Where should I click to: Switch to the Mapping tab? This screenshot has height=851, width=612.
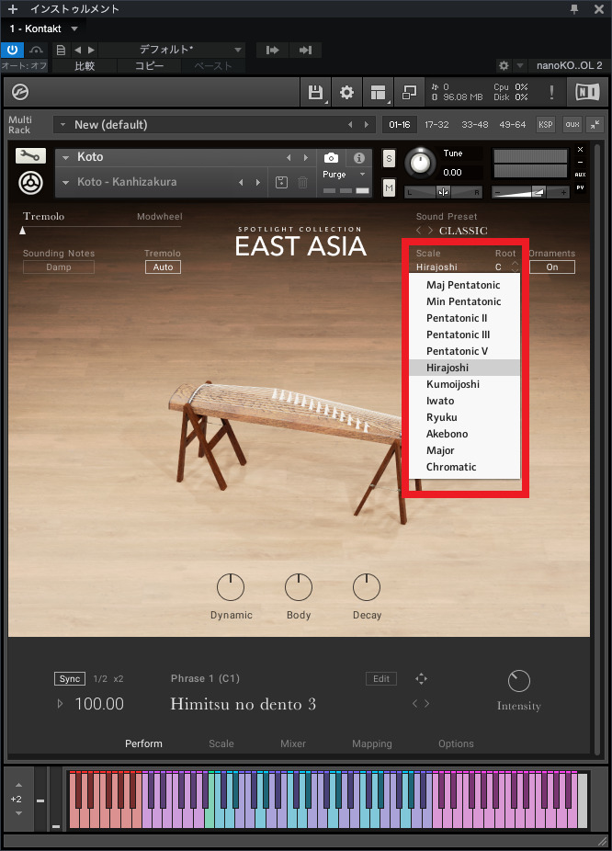pyautogui.click(x=371, y=743)
